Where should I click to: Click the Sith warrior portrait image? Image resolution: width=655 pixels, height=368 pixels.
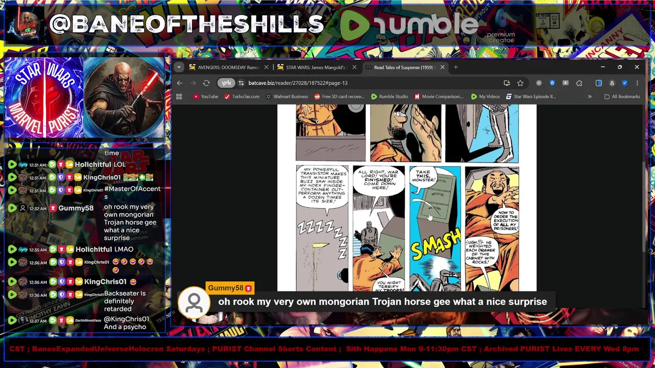click(123, 98)
